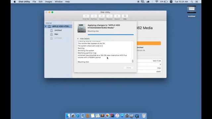Click the 'Modifying partition map' log line
This screenshot has height=119, width=212.
[x=87, y=53]
